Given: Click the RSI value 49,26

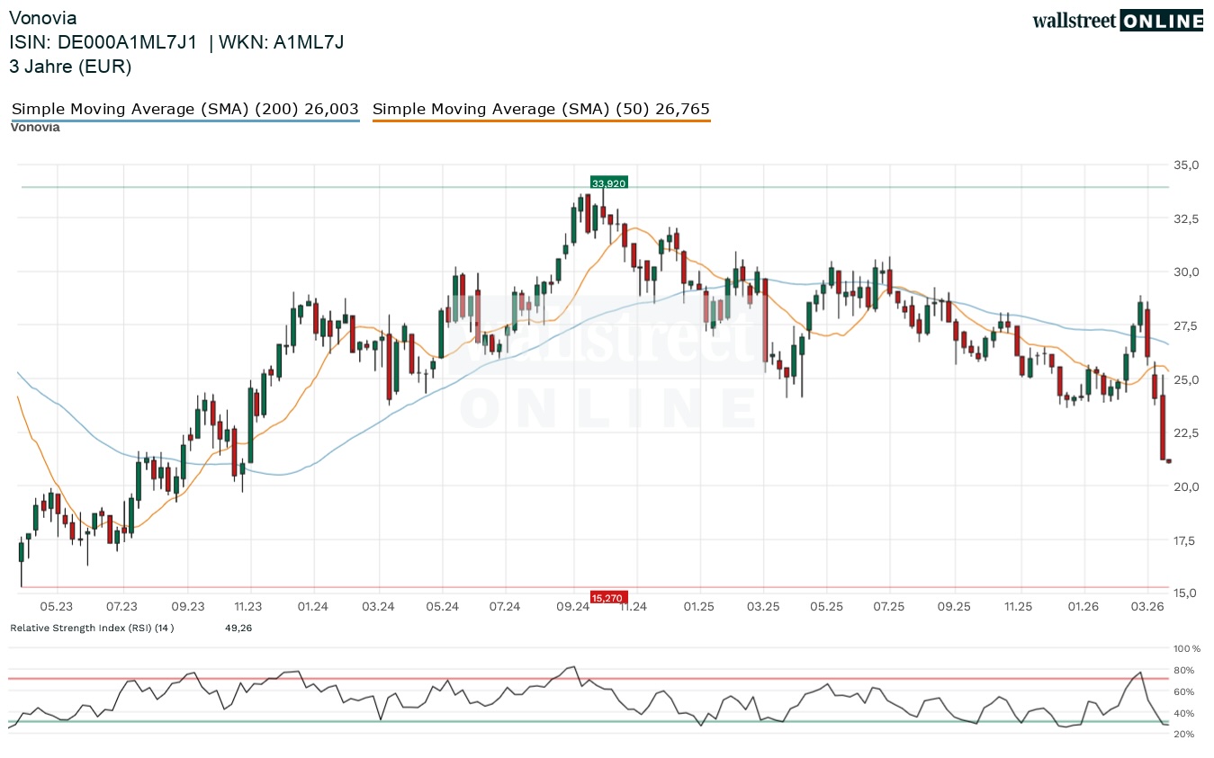Looking at the screenshot, I should [238, 628].
